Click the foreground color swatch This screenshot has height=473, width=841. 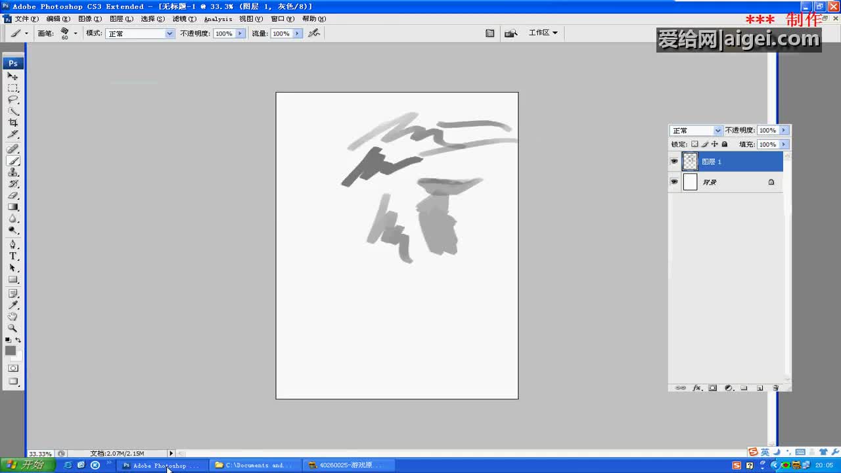pyautogui.click(x=11, y=351)
